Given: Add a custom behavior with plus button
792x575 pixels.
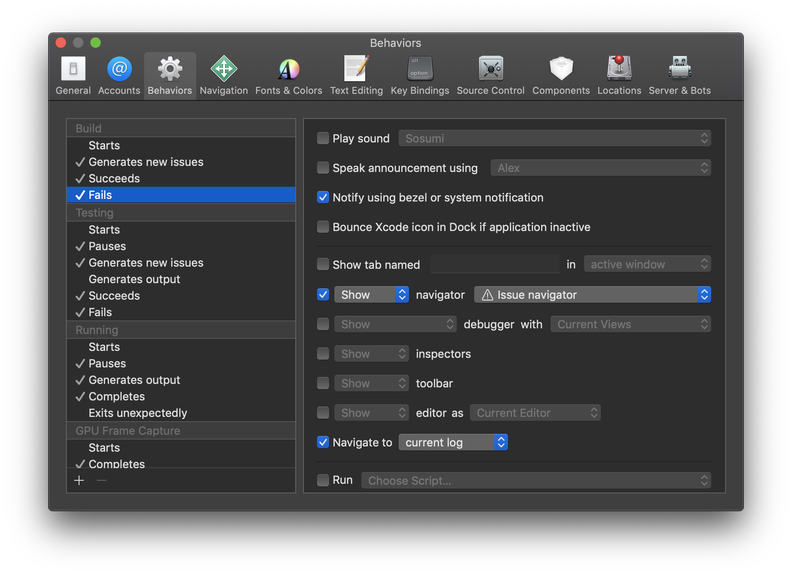Looking at the screenshot, I should [x=79, y=480].
